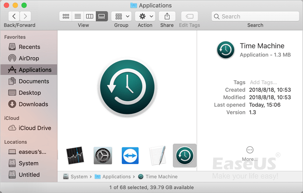Open AirDrop in the sidebar

(x=29, y=58)
